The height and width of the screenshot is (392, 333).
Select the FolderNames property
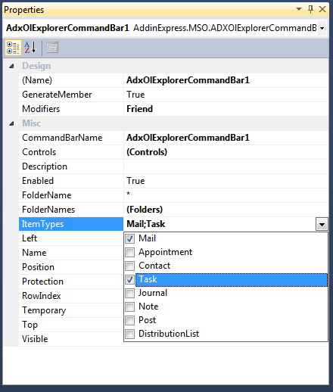click(71, 210)
